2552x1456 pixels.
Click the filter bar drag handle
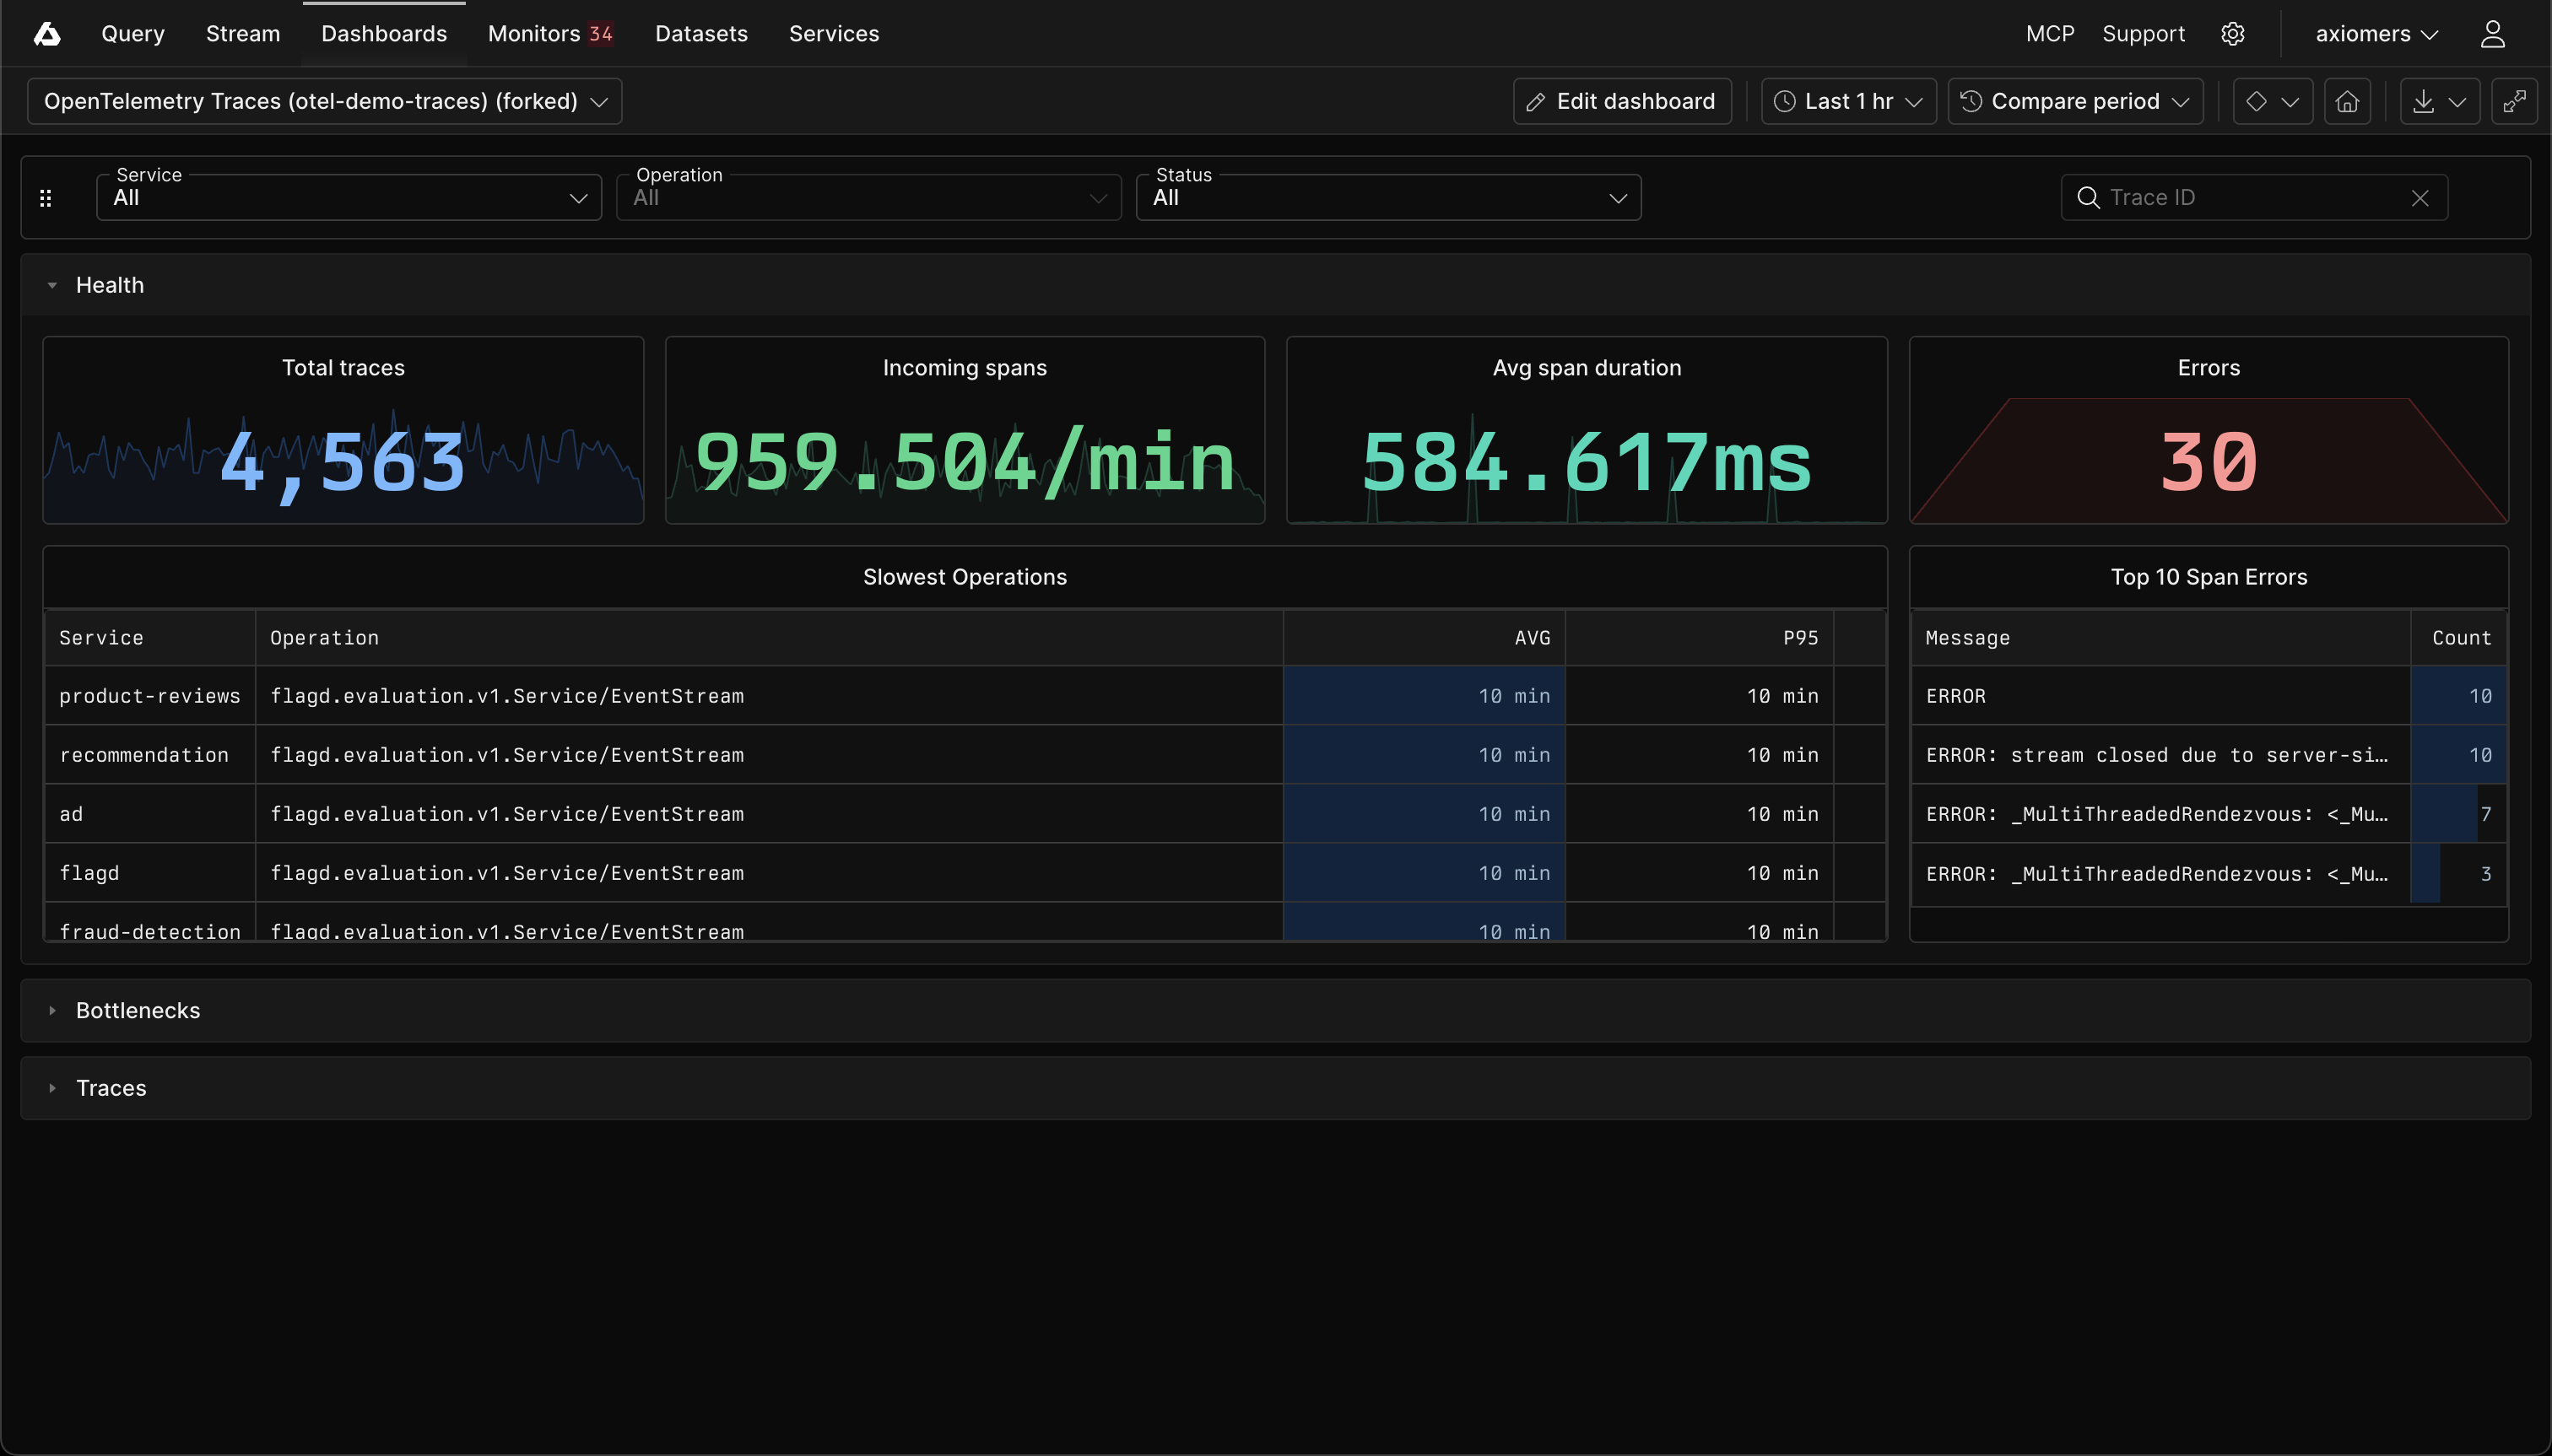(45, 198)
